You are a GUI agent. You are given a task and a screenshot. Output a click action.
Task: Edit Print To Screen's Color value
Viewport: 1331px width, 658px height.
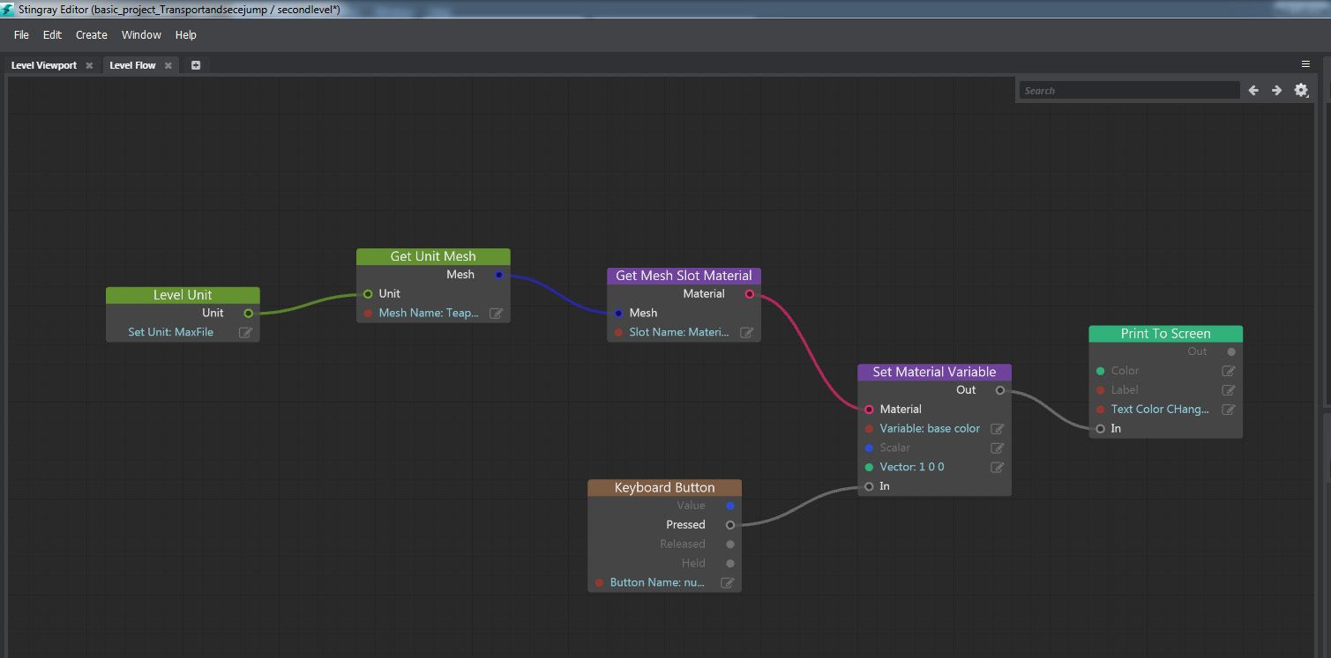1228,371
